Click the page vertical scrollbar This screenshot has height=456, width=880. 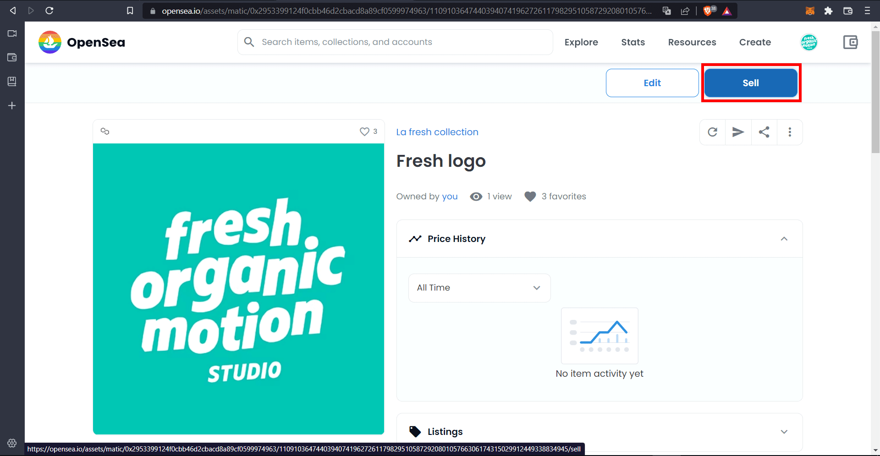pyautogui.click(x=875, y=92)
